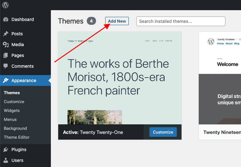Click the WordPress logo in admin bar

pos(5,5)
